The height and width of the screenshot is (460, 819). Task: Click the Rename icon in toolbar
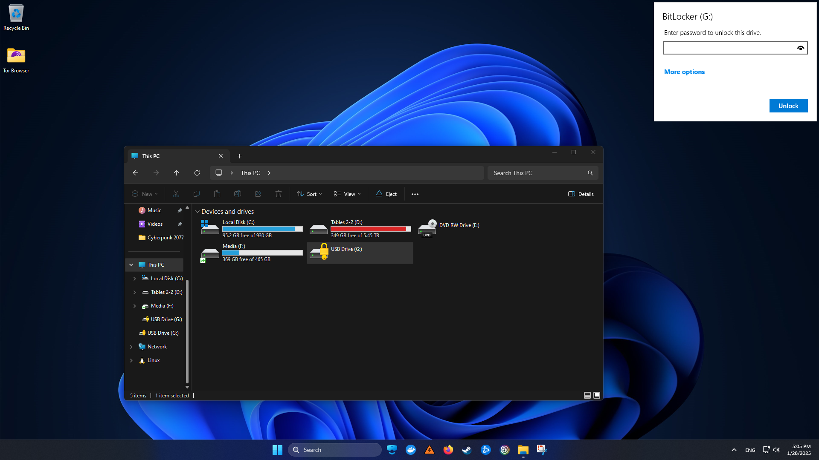pos(238,194)
